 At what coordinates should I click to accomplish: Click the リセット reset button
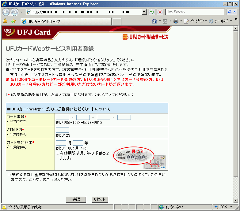click(100, 199)
